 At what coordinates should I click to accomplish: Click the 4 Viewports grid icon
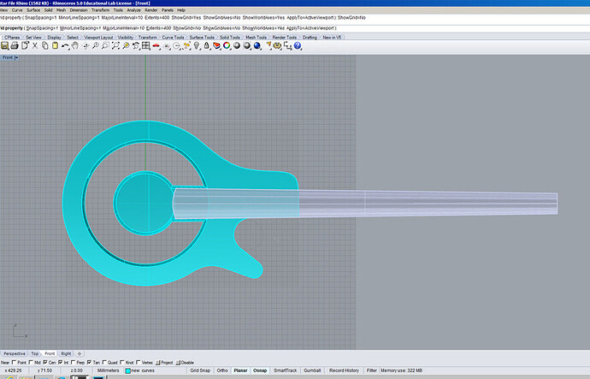146,45
